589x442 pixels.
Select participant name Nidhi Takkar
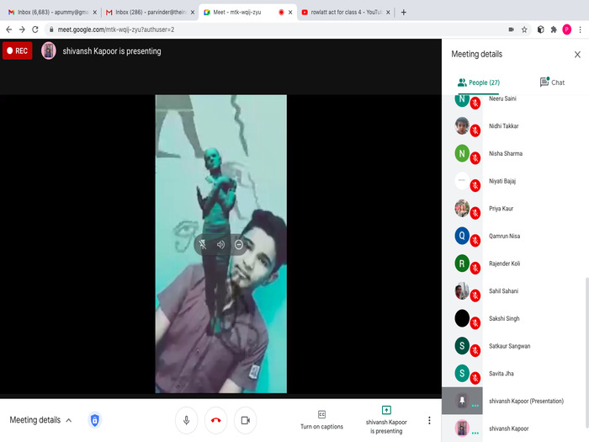[503, 126]
